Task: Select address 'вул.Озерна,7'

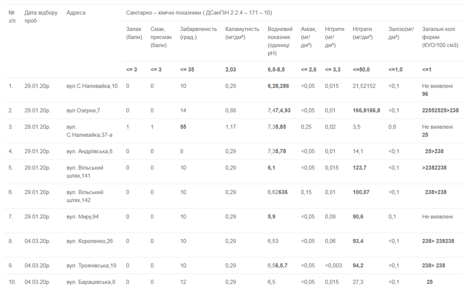Action: click(x=83, y=111)
